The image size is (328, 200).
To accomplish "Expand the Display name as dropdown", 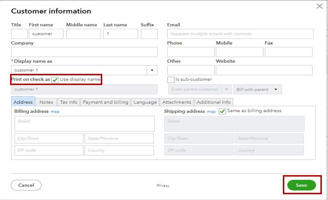I will pyautogui.click(x=152, y=70).
